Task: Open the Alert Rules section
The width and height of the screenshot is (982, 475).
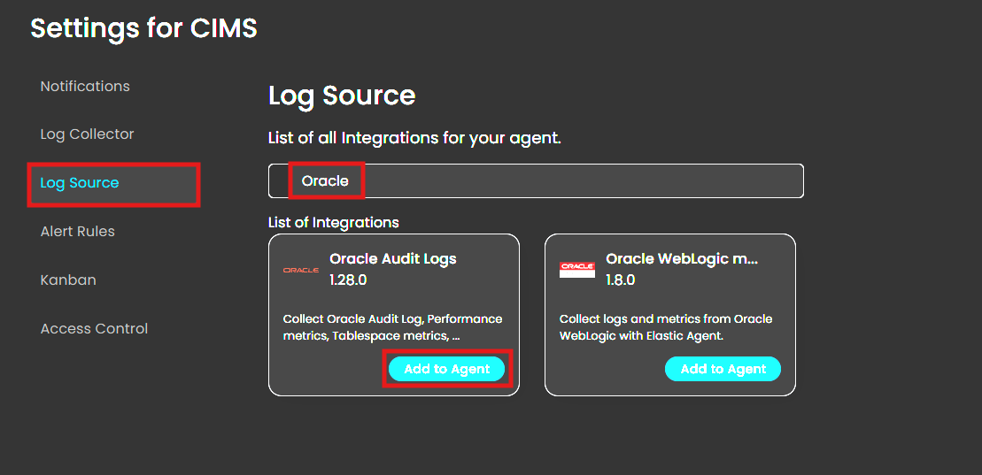Action: 78,232
